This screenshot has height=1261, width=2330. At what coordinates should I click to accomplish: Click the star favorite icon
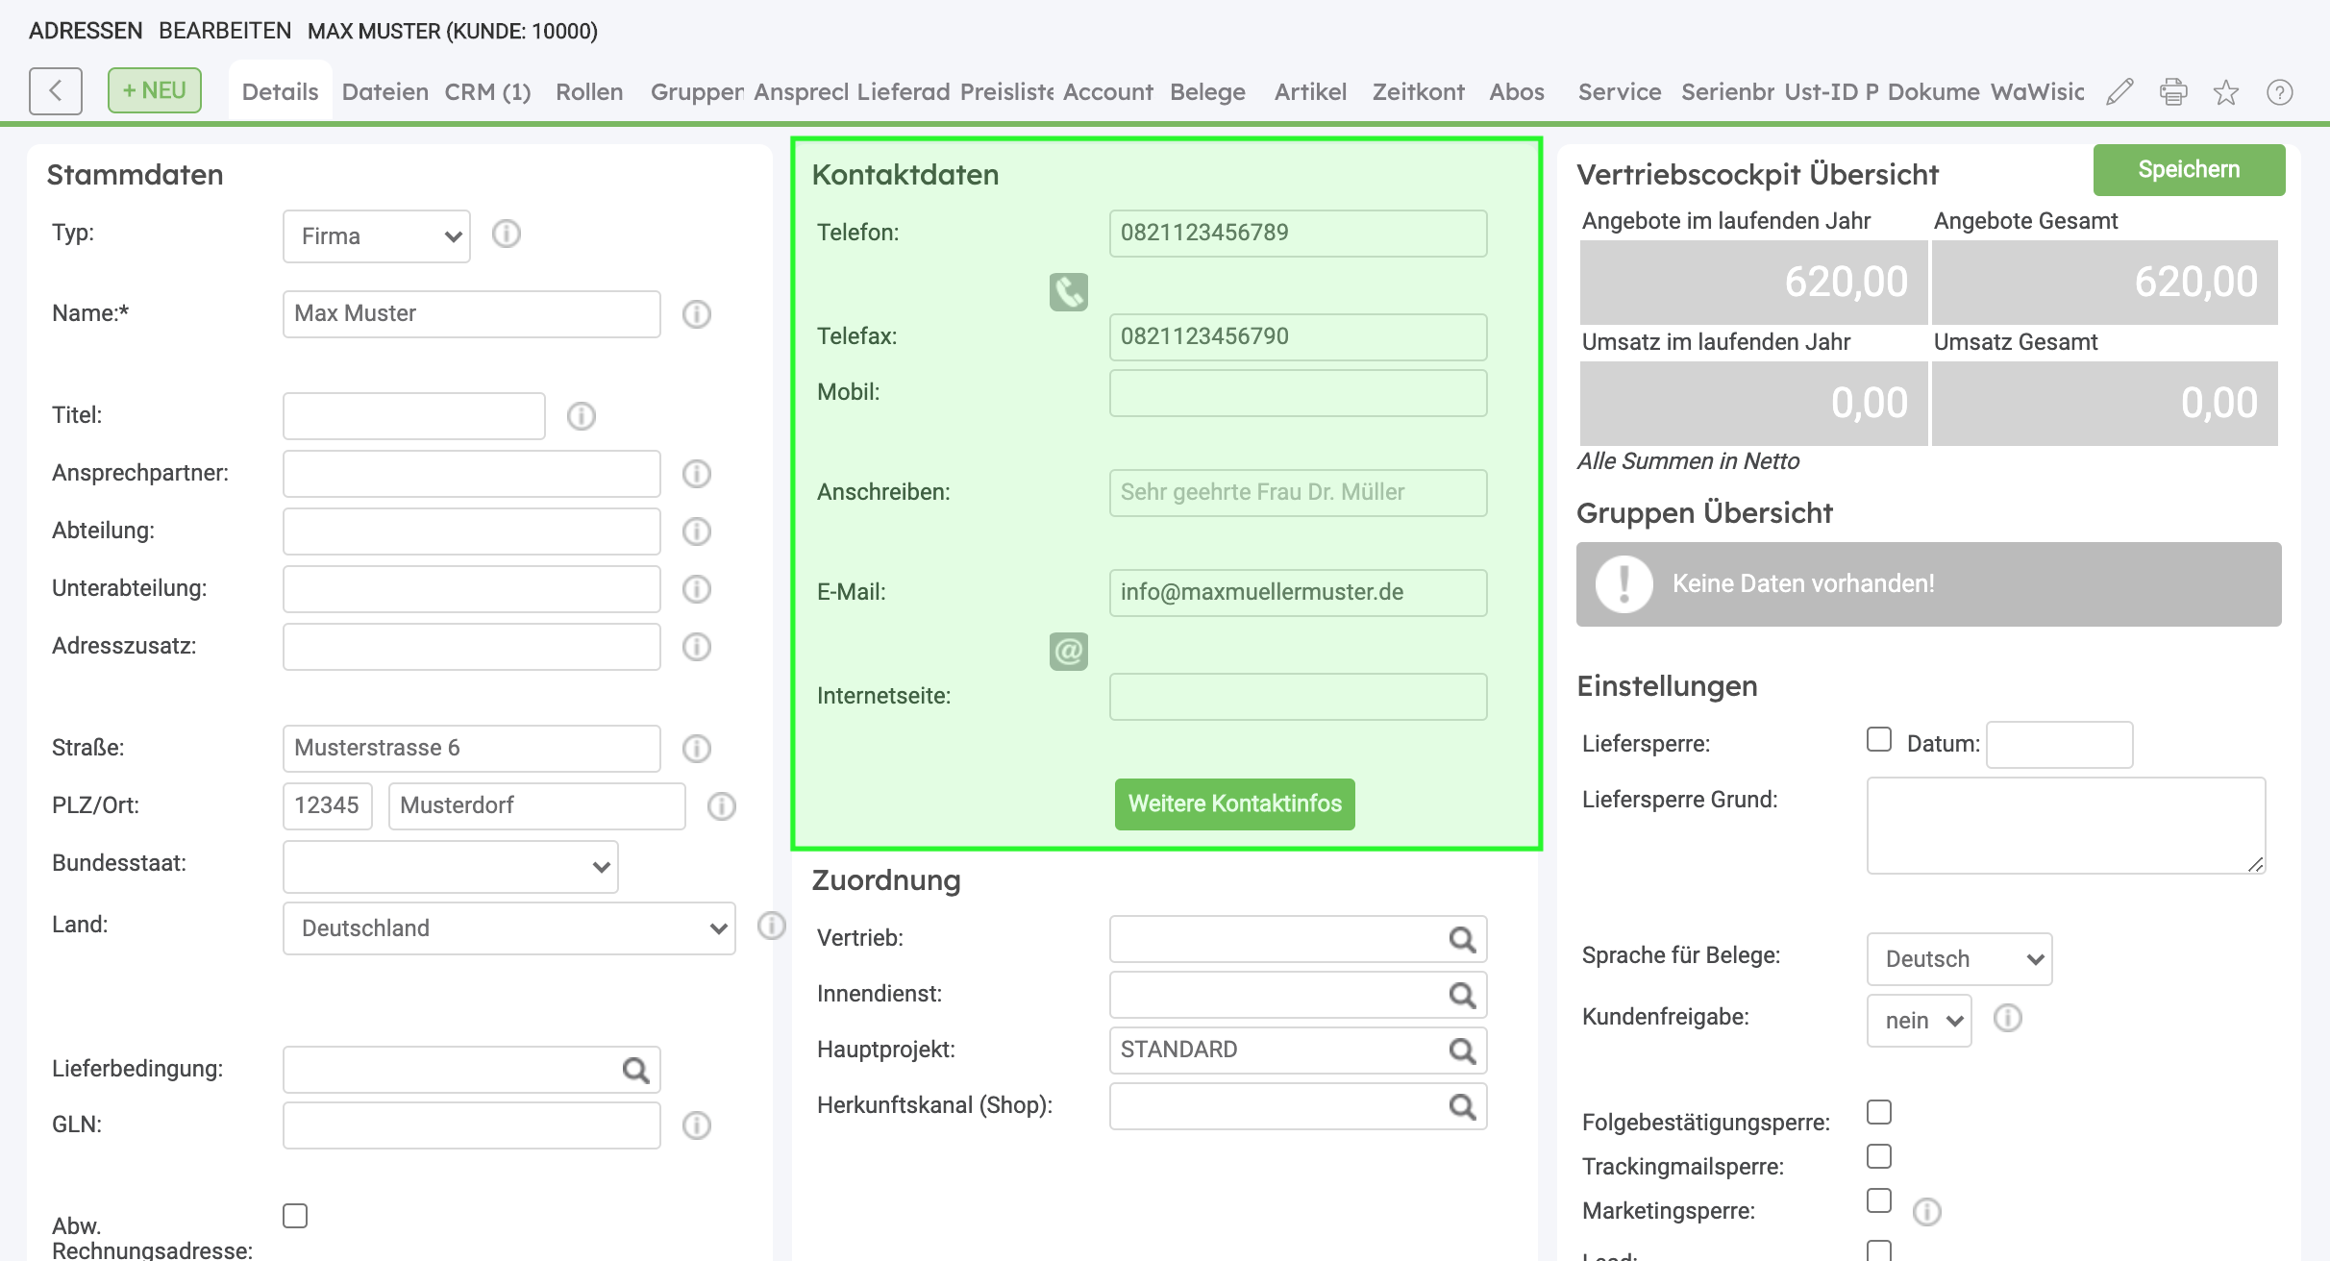coord(2226,91)
